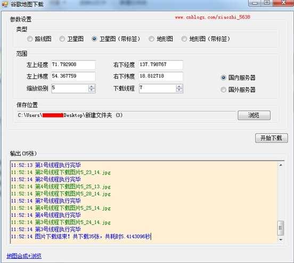Decrease 下载线程 with down arrow
Screen dimensions: 294x263
click(179, 90)
